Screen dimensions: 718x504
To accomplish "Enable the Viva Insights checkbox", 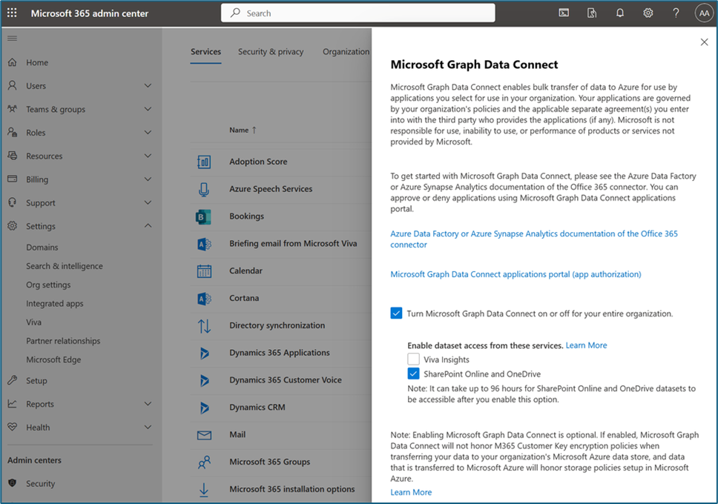I will click(413, 359).
